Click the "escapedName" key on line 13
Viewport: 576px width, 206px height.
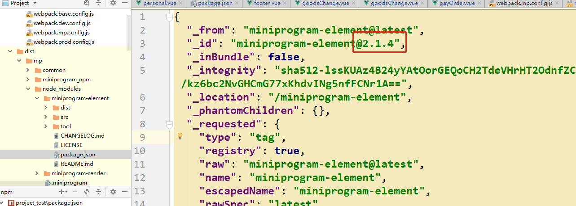click(243, 191)
